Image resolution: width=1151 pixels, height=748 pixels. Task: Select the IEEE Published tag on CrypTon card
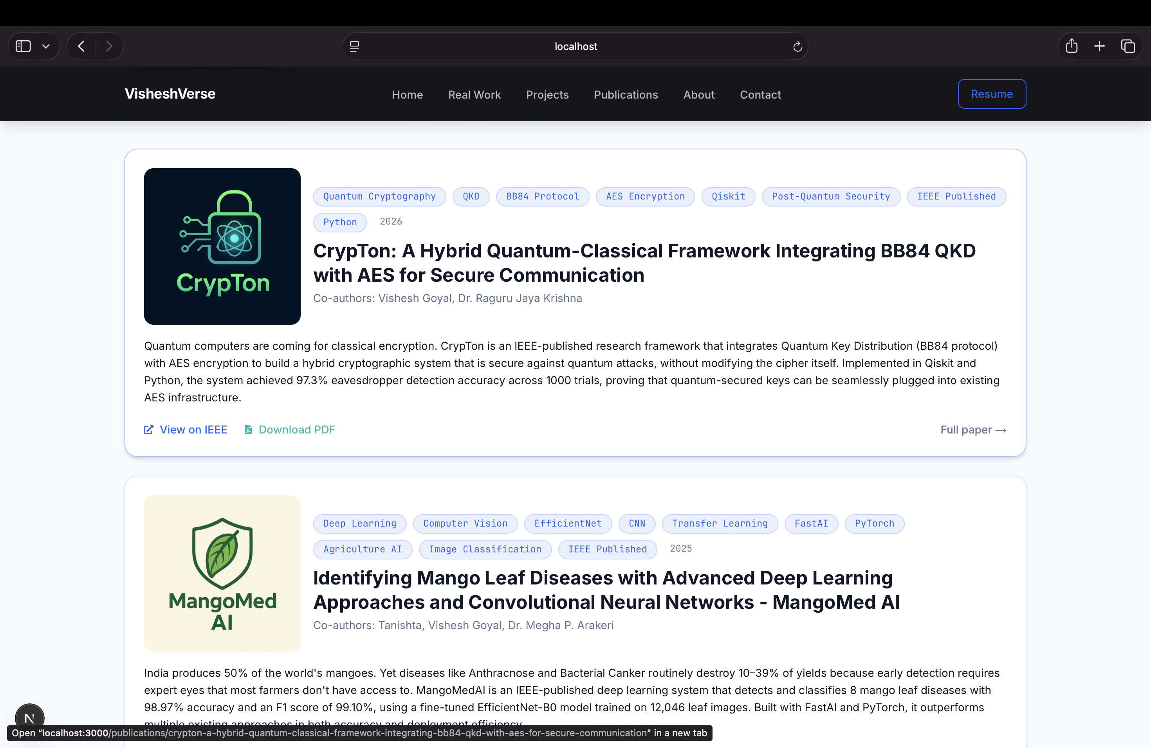point(956,197)
